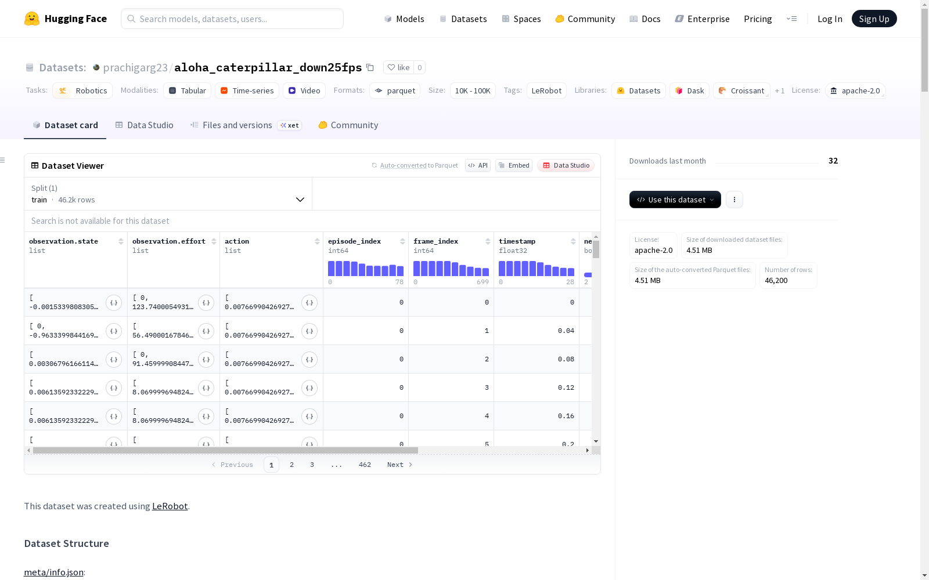Click the LeRobot tag

point(546,90)
